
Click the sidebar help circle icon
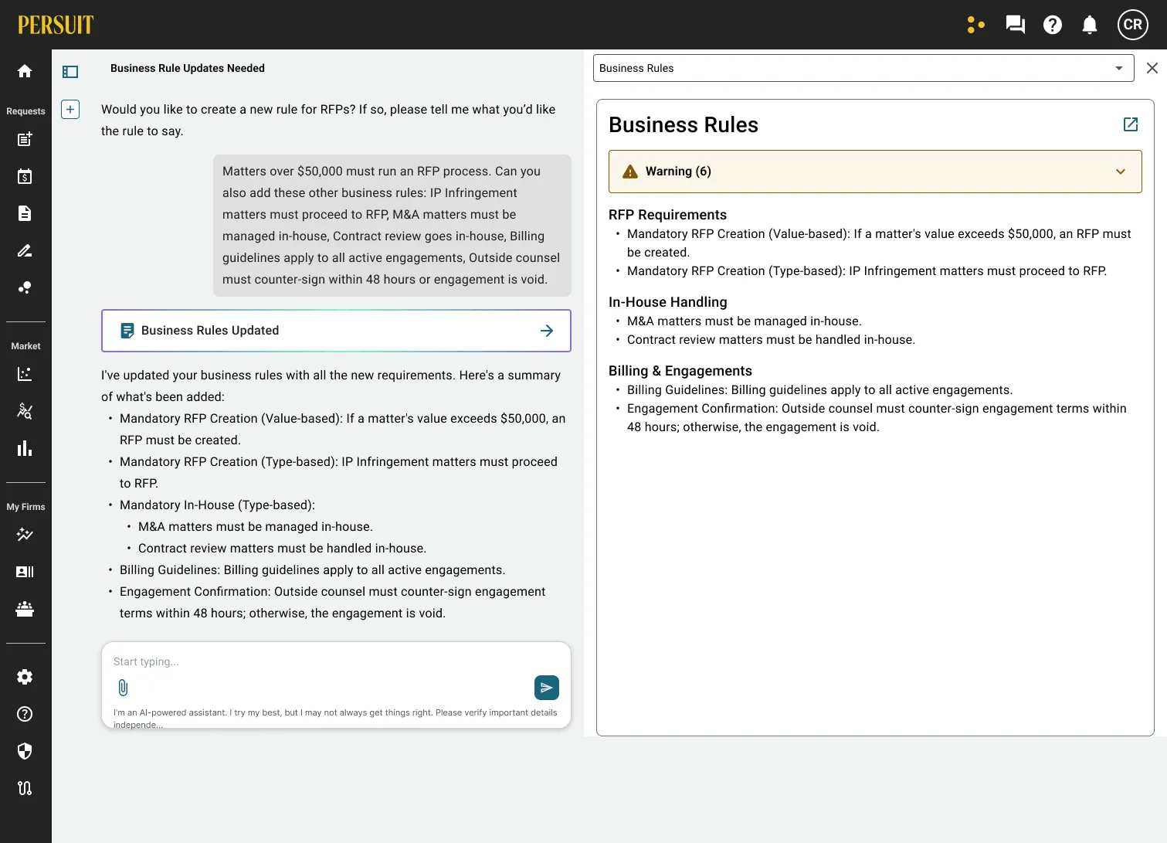pyautogui.click(x=25, y=714)
